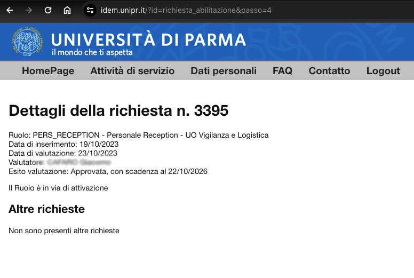Select Contatto in the navigation bar
This screenshot has width=414, height=278.
pyautogui.click(x=329, y=71)
